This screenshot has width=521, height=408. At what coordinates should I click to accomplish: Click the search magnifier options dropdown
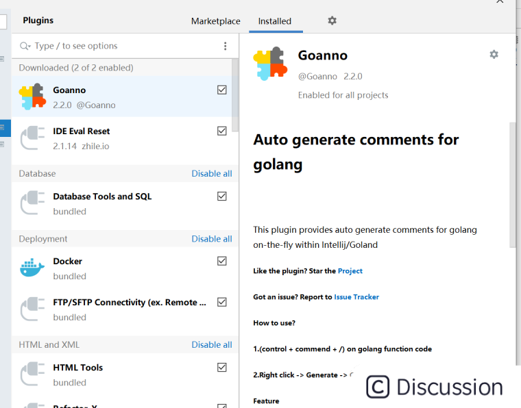(25, 46)
